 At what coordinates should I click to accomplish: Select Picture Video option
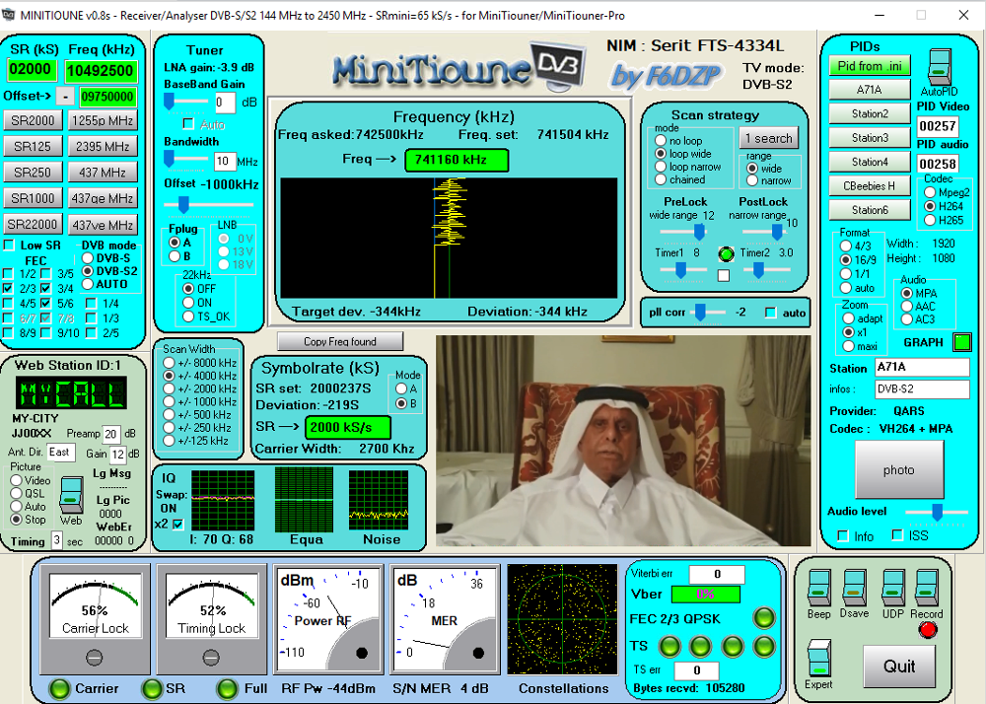(x=17, y=480)
